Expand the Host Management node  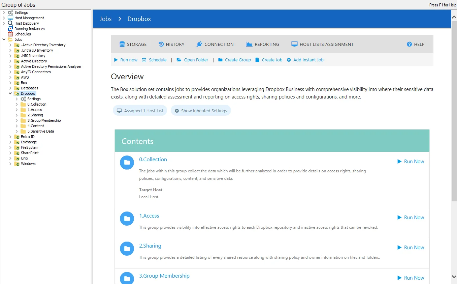click(4, 18)
